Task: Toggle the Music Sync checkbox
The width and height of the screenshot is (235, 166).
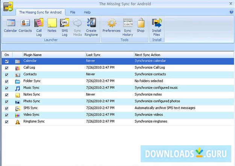Action: tap(6, 88)
